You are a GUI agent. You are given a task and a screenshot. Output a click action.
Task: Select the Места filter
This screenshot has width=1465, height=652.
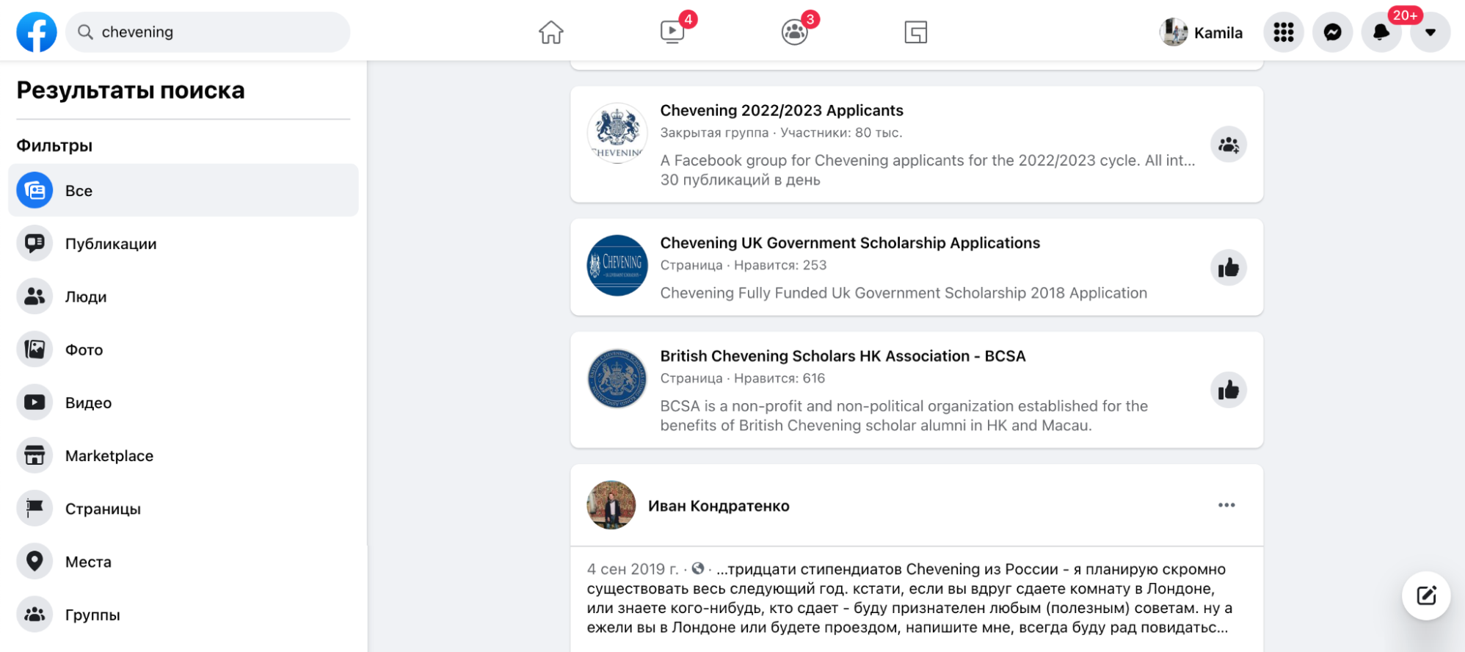183,562
